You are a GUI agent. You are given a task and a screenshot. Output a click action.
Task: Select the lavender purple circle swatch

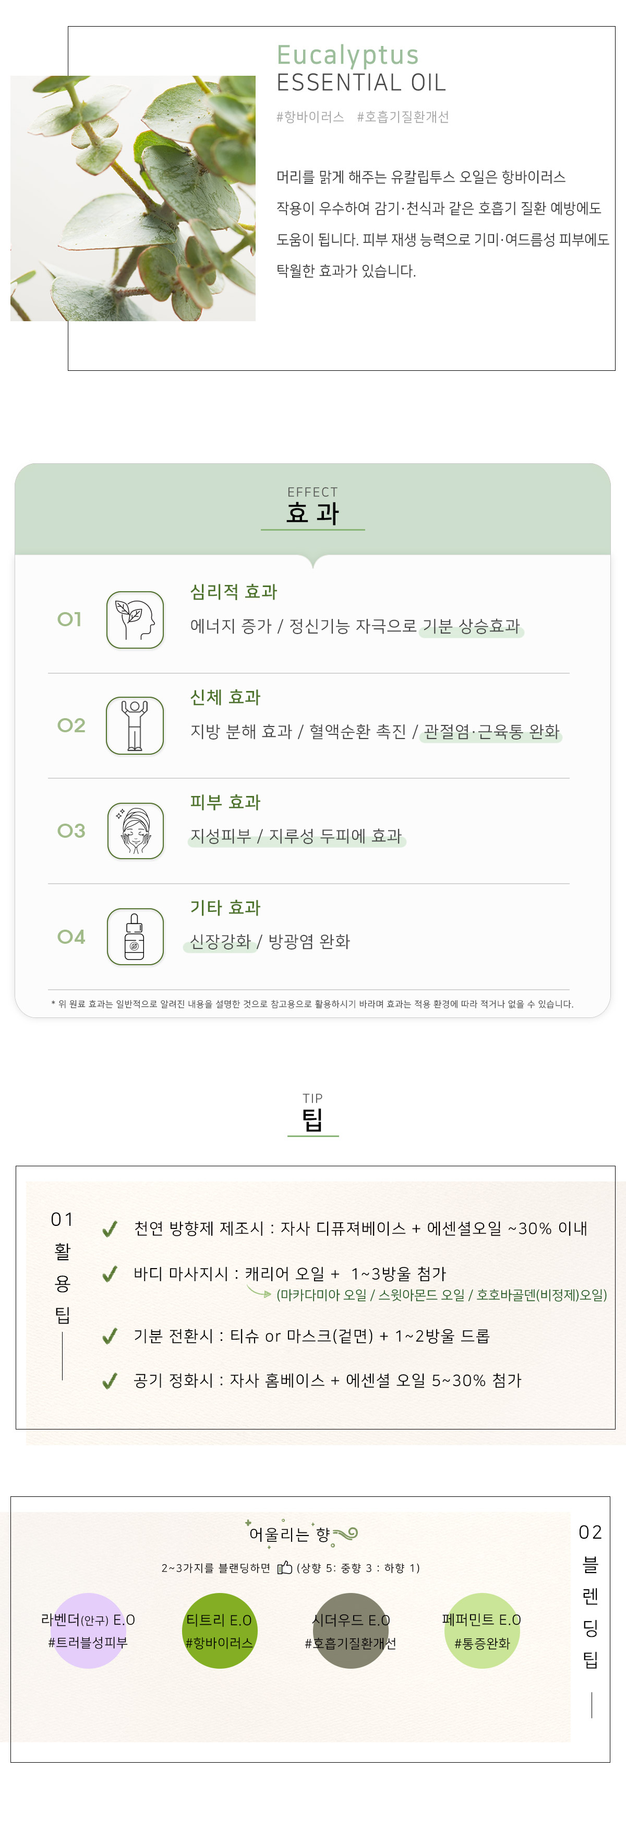coord(88,1630)
